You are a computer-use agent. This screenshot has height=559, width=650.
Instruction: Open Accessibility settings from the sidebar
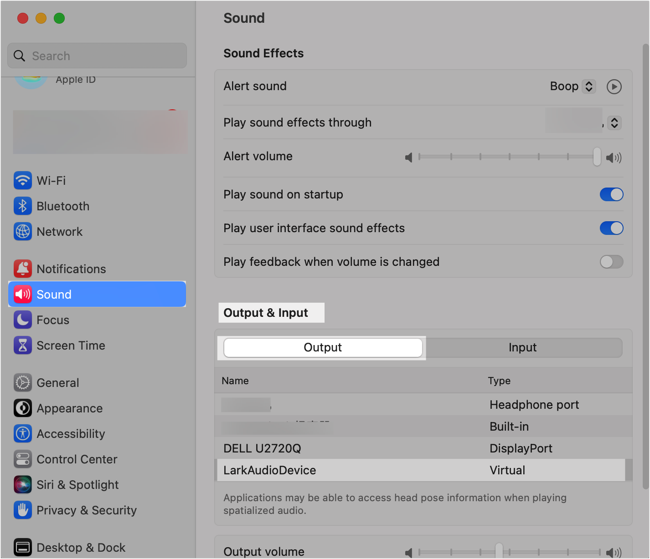71,433
